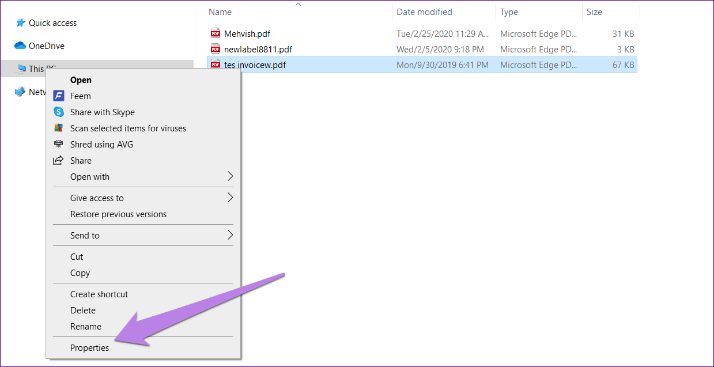Screen dimensions: 714x367
Task: Expand the Send to submenu arrow
Action: (x=230, y=236)
